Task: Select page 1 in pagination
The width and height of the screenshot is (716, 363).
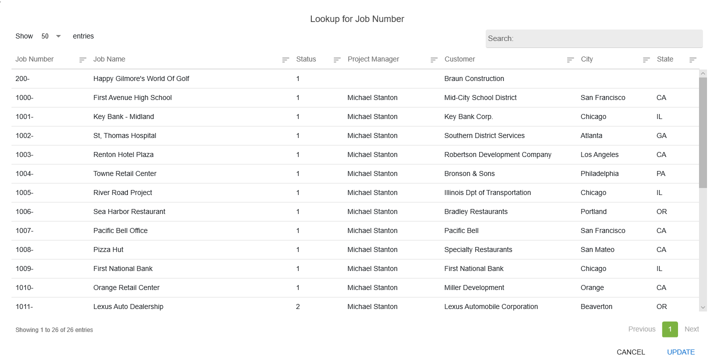Action: coord(670,329)
